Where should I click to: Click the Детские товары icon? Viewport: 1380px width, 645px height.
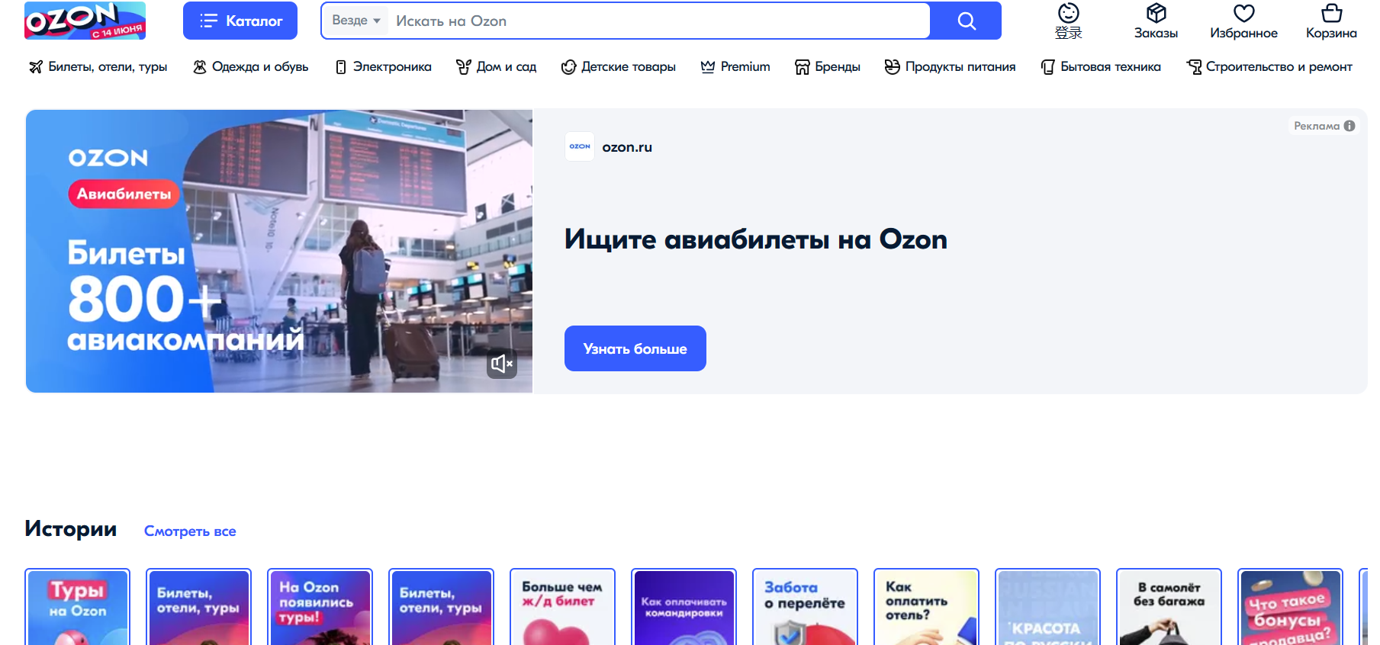coord(568,67)
